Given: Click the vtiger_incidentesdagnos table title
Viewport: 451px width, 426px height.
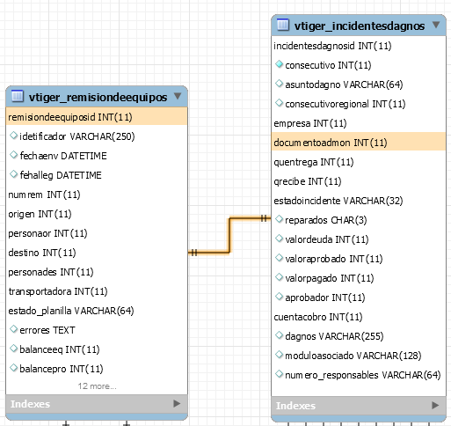Looking at the screenshot, I should click(x=360, y=26).
